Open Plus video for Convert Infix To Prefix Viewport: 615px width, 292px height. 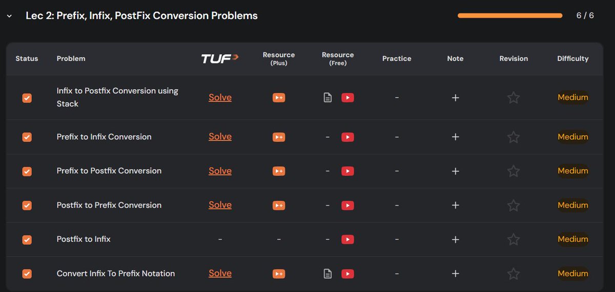click(278, 274)
